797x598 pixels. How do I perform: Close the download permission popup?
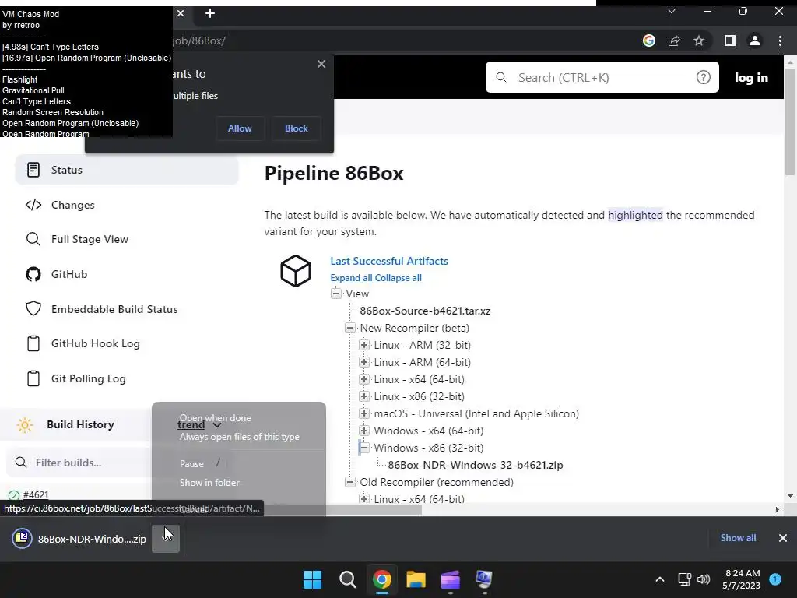(x=321, y=64)
